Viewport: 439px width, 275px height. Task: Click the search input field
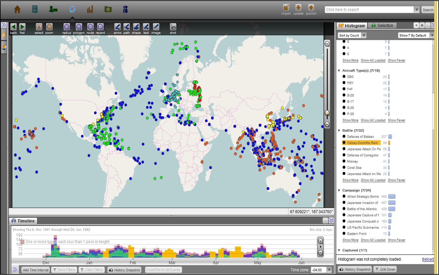tap(369, 10)
